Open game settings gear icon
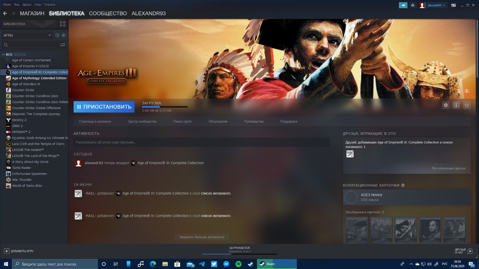This screenshot has height=269, width=479. click(446, 105)
